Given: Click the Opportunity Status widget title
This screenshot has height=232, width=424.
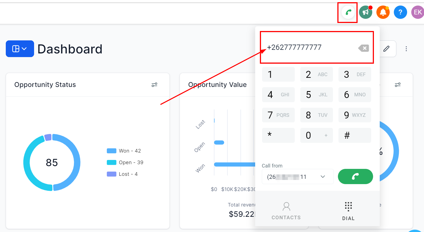Looking at the screenshot, I should [x=45, y=85].
